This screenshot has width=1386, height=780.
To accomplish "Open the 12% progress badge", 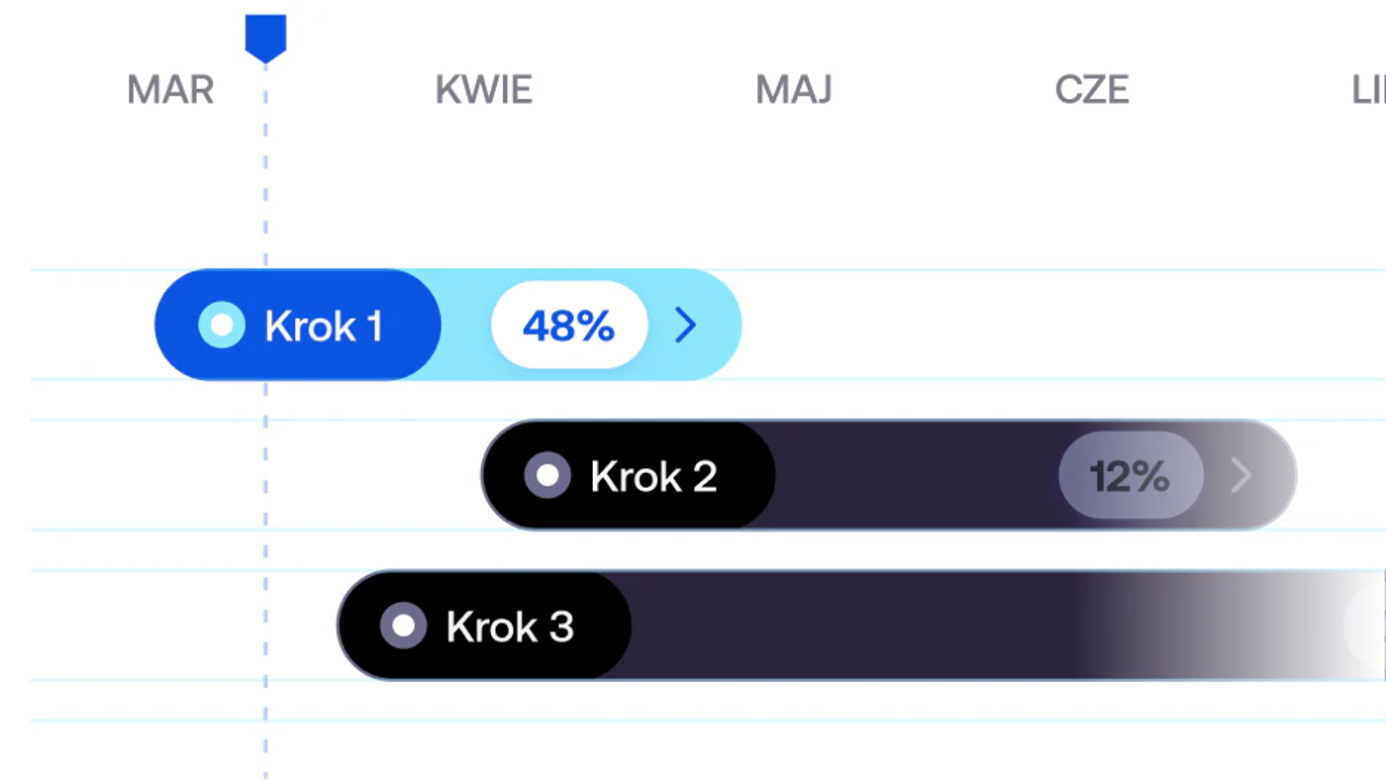I will click(1131, 476).
